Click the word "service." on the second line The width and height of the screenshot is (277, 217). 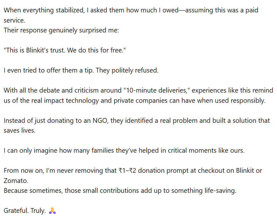pyautogui.click(x=14, y=20)
